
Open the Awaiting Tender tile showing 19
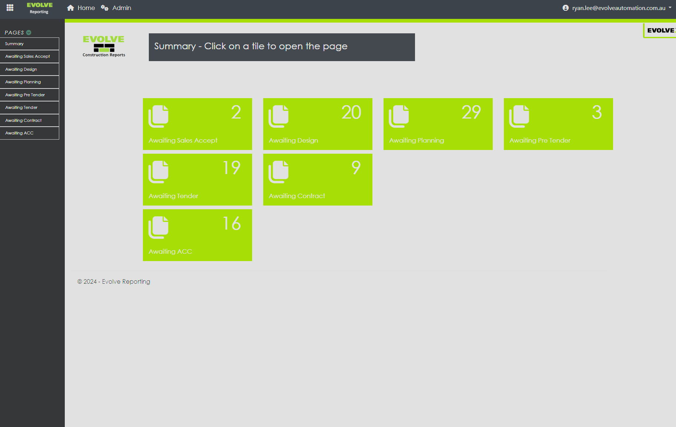coord(197,180)
